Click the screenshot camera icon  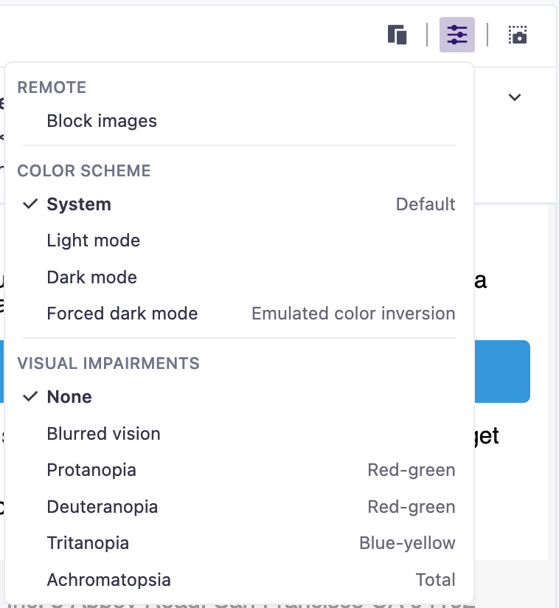[518, 35]
